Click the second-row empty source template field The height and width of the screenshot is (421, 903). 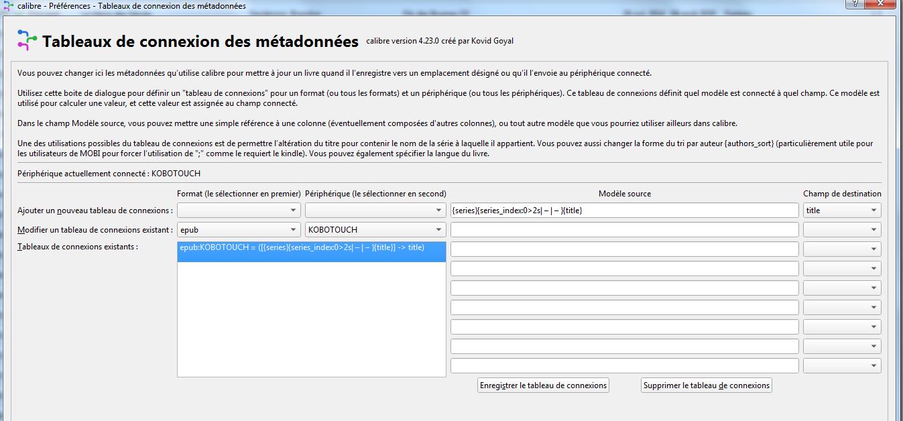625,230
